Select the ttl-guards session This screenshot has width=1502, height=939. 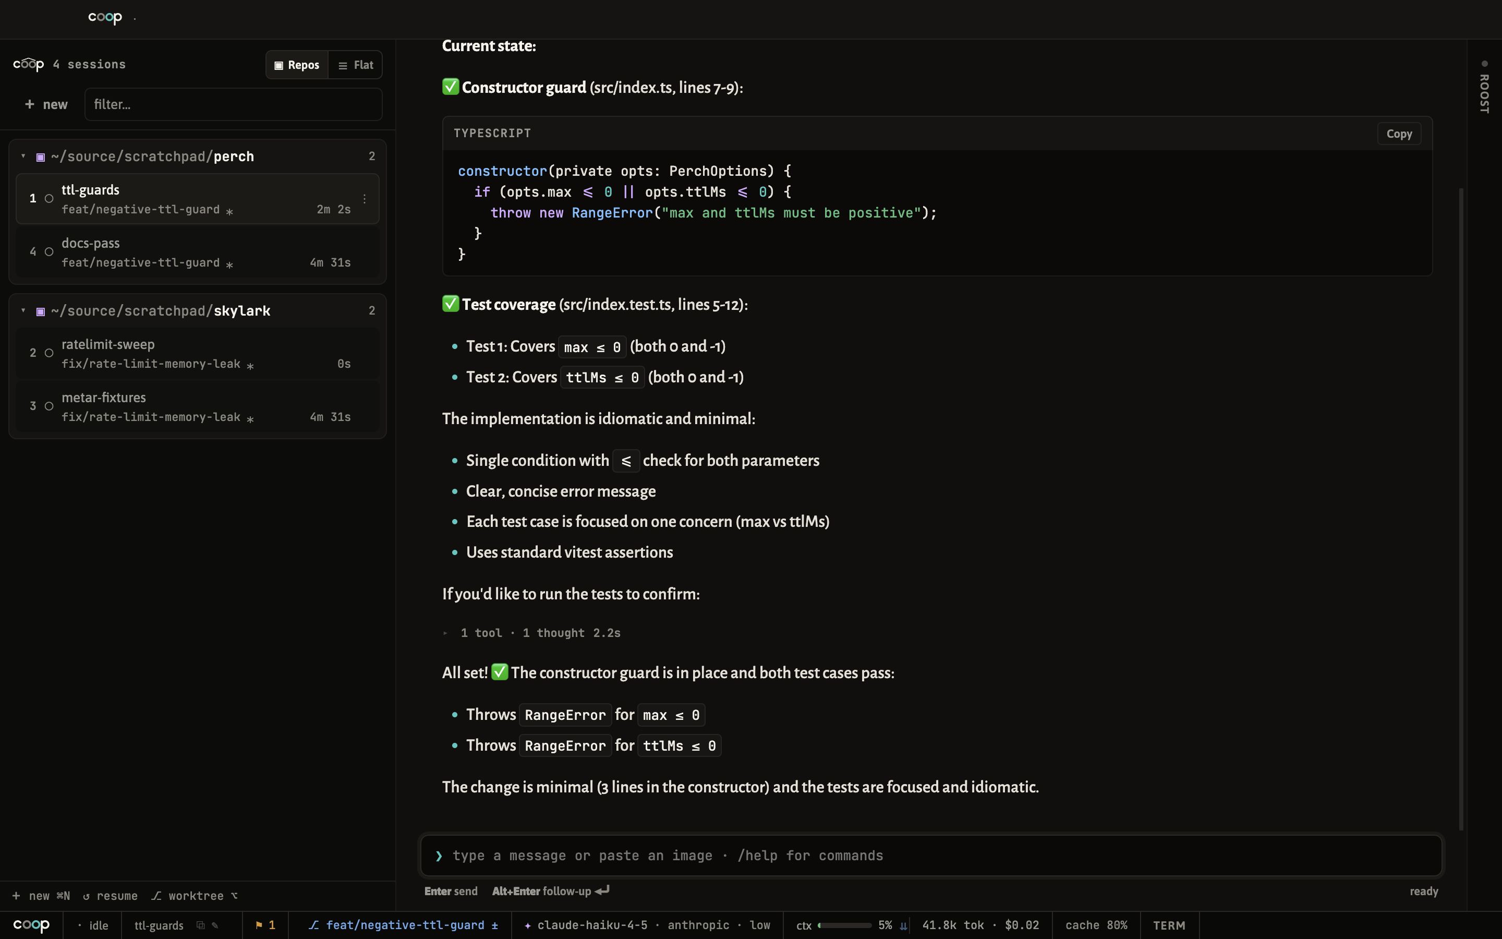tap(197, 199)
